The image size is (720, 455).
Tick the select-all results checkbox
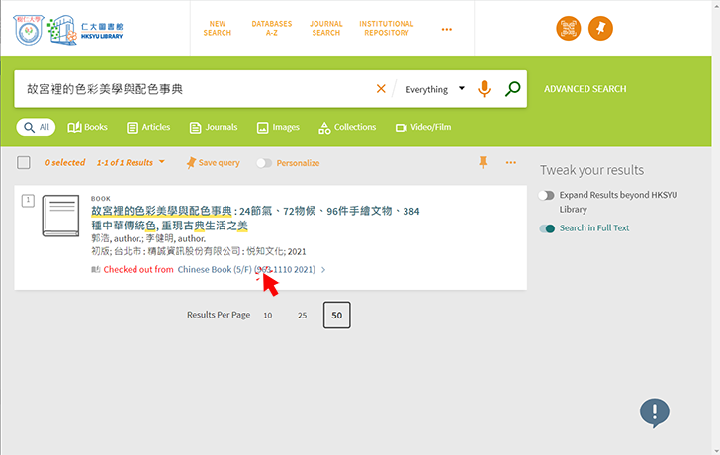(24, 163)
